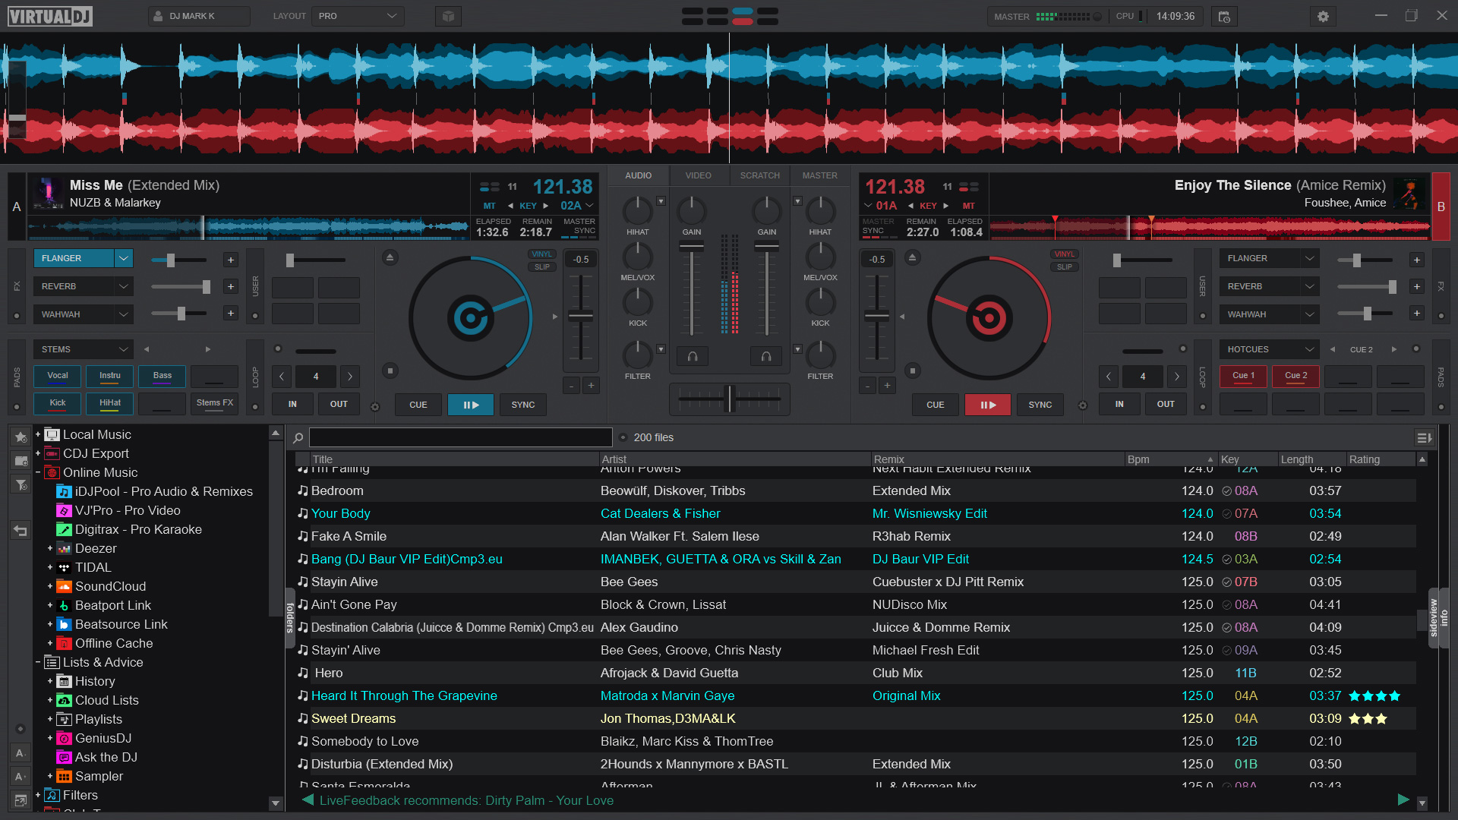Switch to the SCRATCH mixer tab

(759, 175)
